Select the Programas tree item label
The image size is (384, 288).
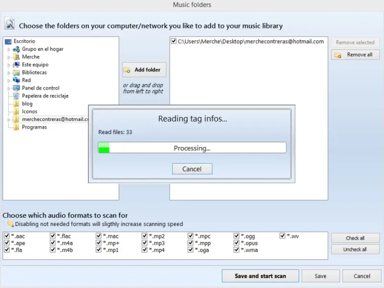tap(34, 127)
